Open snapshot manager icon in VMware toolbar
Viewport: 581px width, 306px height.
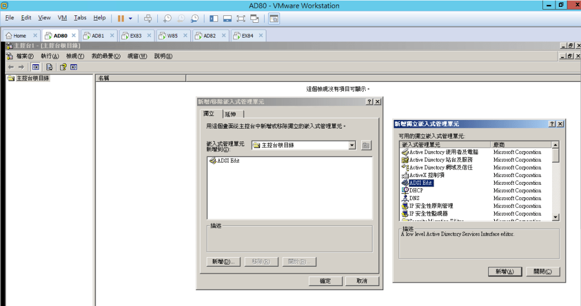coord(195,18)
